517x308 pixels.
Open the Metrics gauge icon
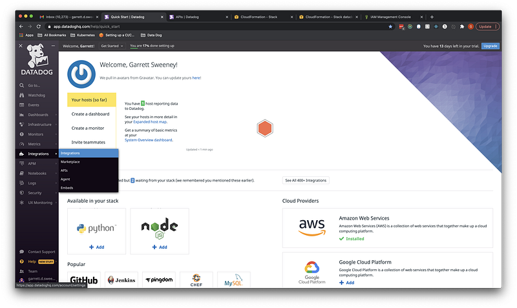tap(21, 144)
